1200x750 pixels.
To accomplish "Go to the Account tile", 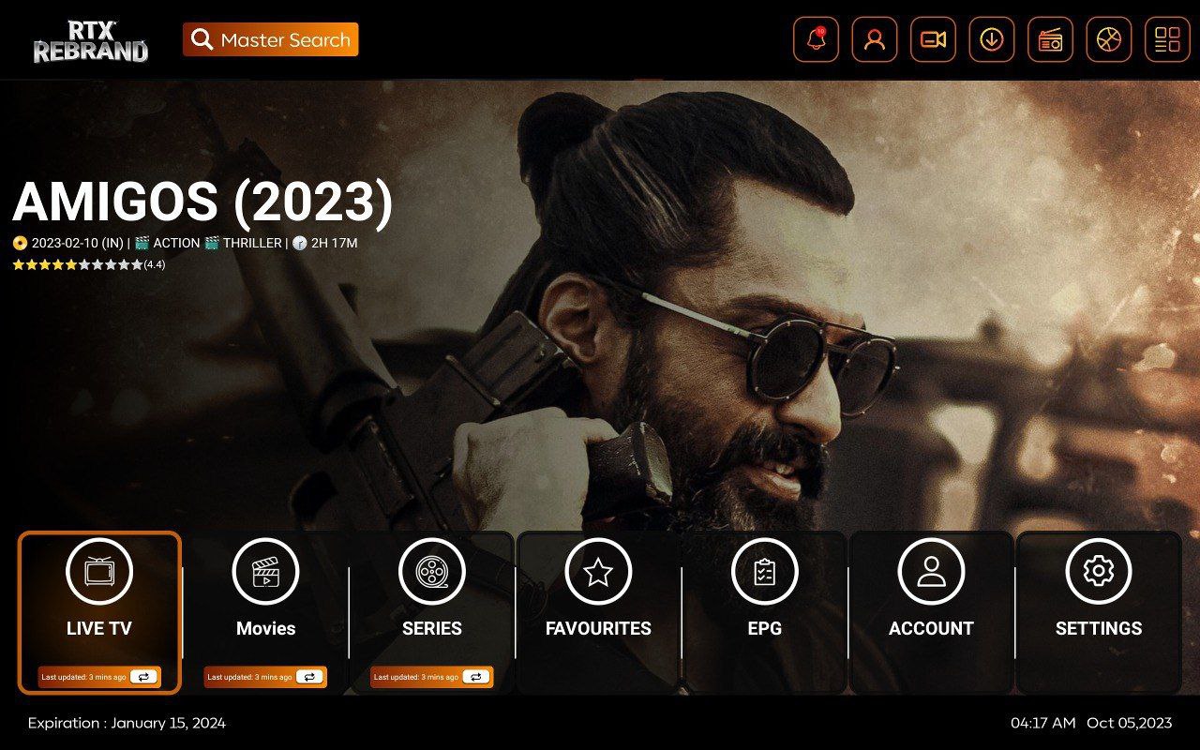I will (931, 600).
